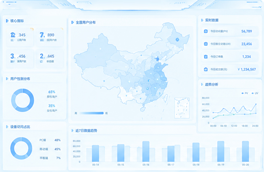Screen dimensions: 264x172
Task: Click the icon beside 用户性别分布 heading
Action: pos(7,79)
